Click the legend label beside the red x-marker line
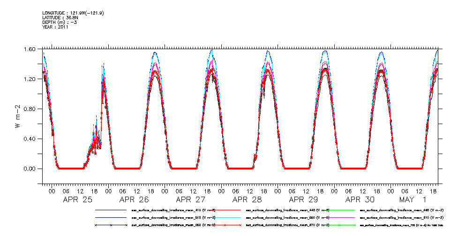The height and width of the screenshot is (236, 473). coord(288,225)
